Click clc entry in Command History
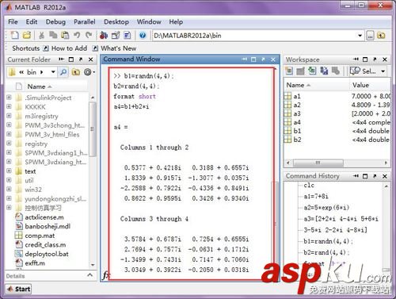 click(x=309, y=185)
